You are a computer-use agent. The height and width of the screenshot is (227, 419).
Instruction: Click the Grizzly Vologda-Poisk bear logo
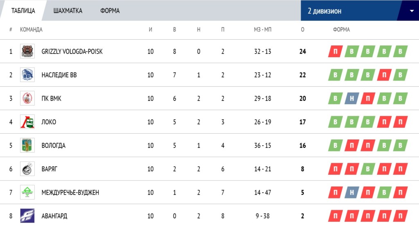tap(27, 51)
